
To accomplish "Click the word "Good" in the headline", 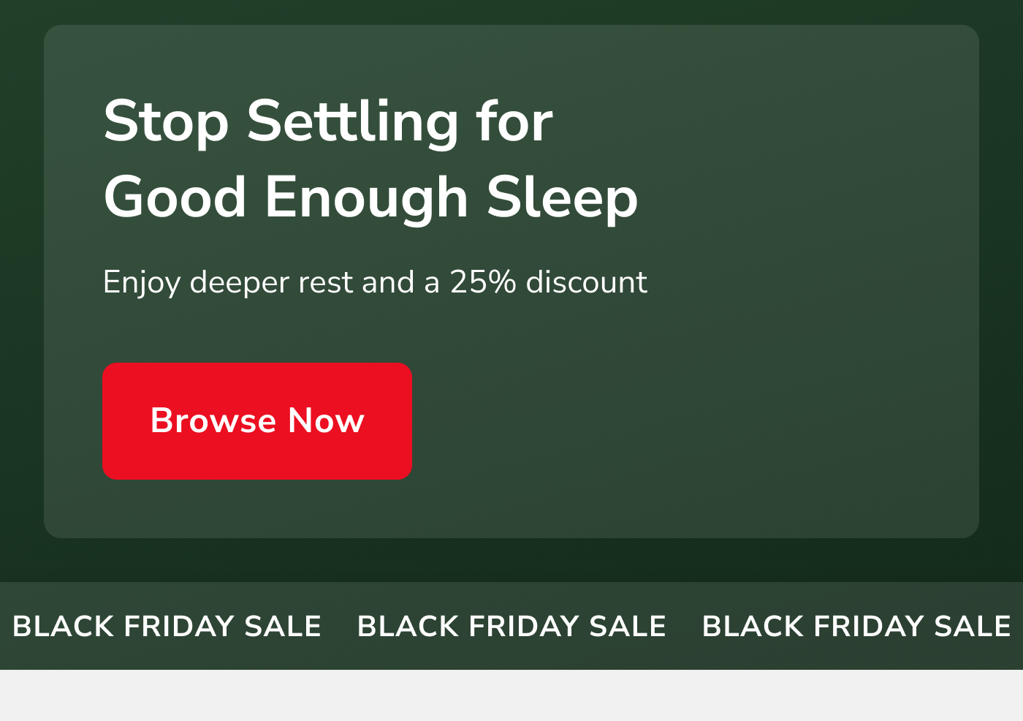I will coord(175,197).
